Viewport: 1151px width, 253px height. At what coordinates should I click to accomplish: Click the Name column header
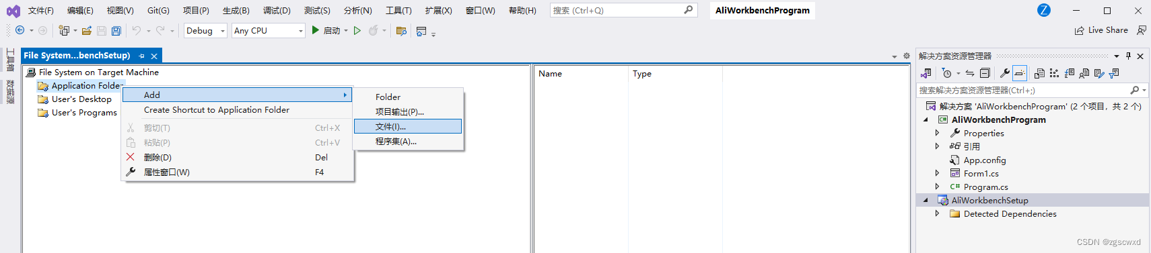pos(582,74)
